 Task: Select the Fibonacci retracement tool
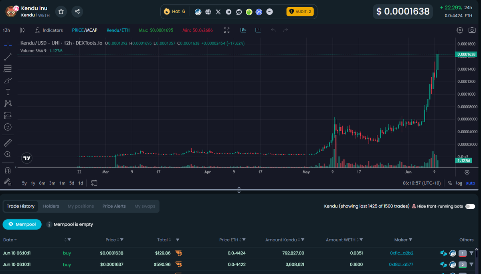click(8, 69)
